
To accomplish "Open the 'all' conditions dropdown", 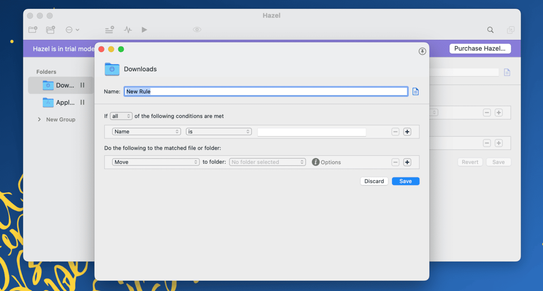I will click(x=121, y=116).
